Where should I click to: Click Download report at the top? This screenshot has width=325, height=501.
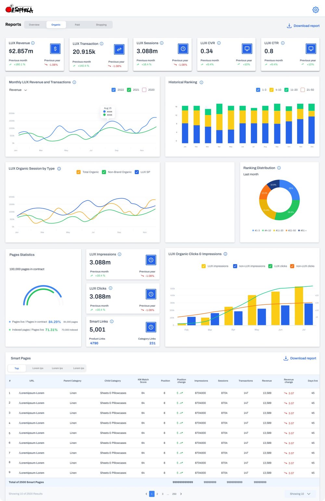click(x=303, y=26)
